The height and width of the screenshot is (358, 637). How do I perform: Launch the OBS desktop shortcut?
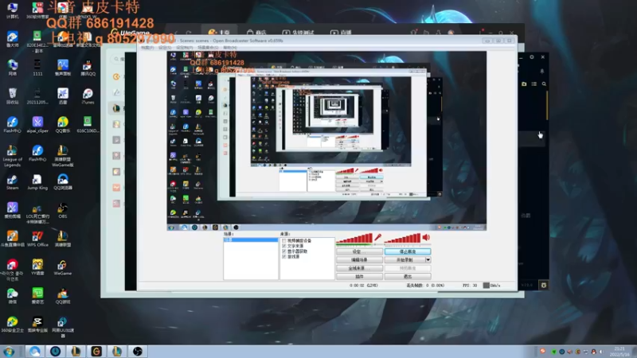62,211
